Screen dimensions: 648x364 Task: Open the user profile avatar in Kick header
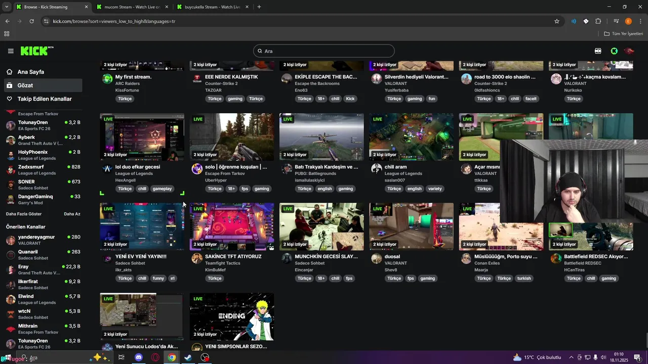pyautogui.click(x=629, y=51)
